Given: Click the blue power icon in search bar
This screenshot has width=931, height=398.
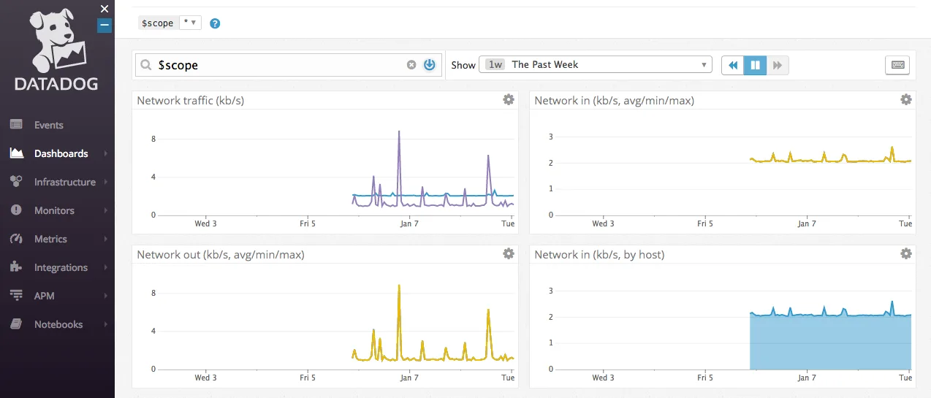Looking at the screenshot, I should click(430, 65).
